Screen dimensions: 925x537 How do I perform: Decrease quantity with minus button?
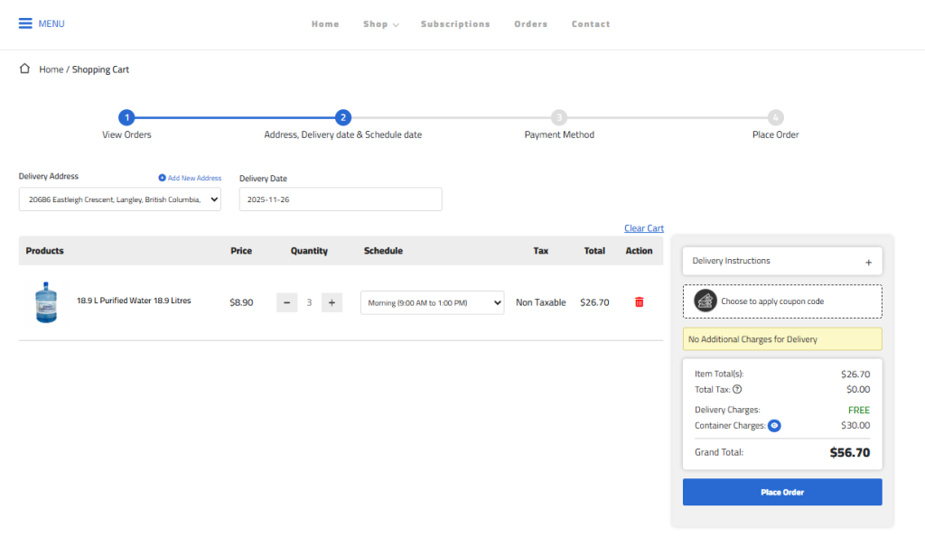286,302
